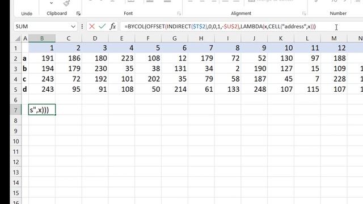Screen dimensions: 363x204
Task: Click cell I3 containing 2
Action: (x=227, y=69)
